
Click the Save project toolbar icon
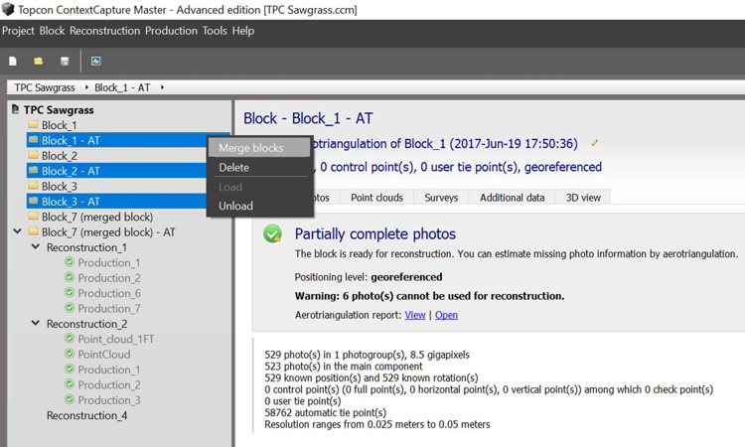pyautogui.click(x=65, y=61)
